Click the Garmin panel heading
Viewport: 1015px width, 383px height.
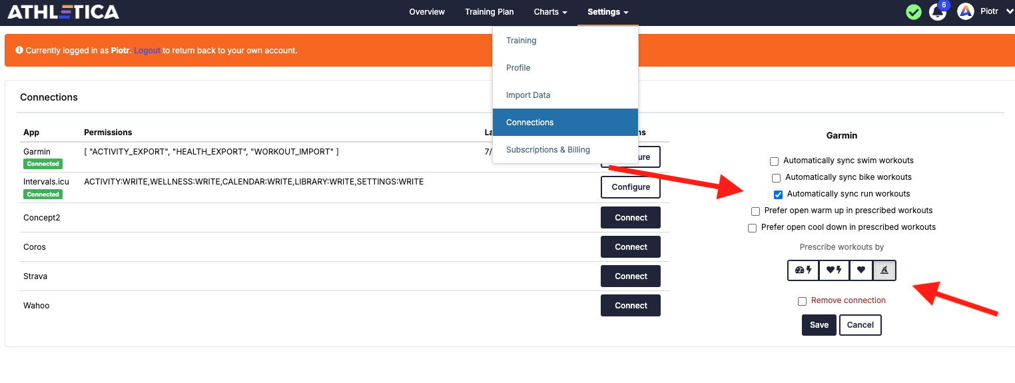tap(842, 135)
